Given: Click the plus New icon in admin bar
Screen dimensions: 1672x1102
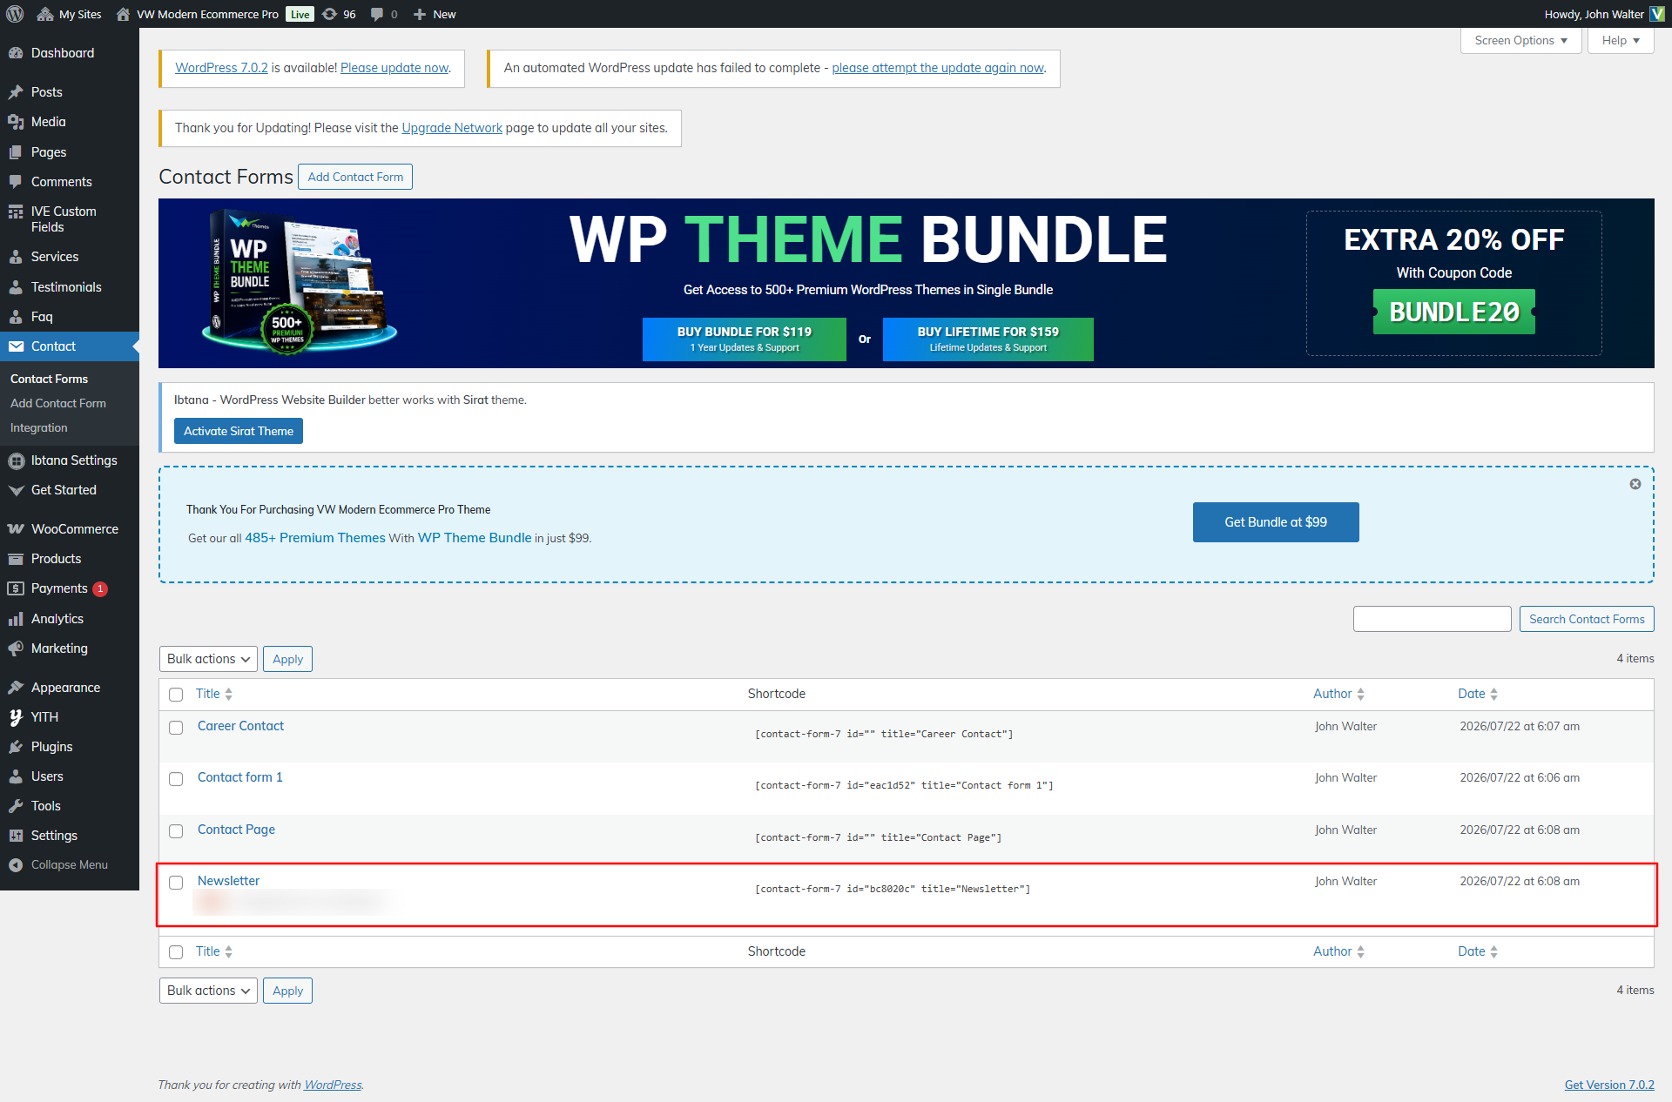Looking at the screenshot, I should click(420, 14).
